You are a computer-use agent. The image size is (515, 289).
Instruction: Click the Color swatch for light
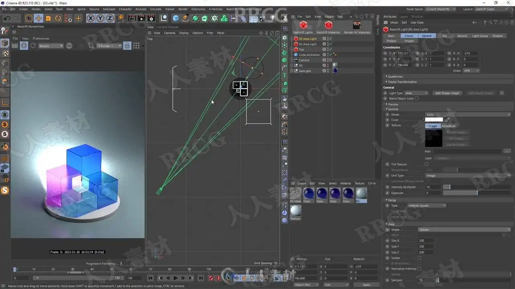(x=434, y=120)
